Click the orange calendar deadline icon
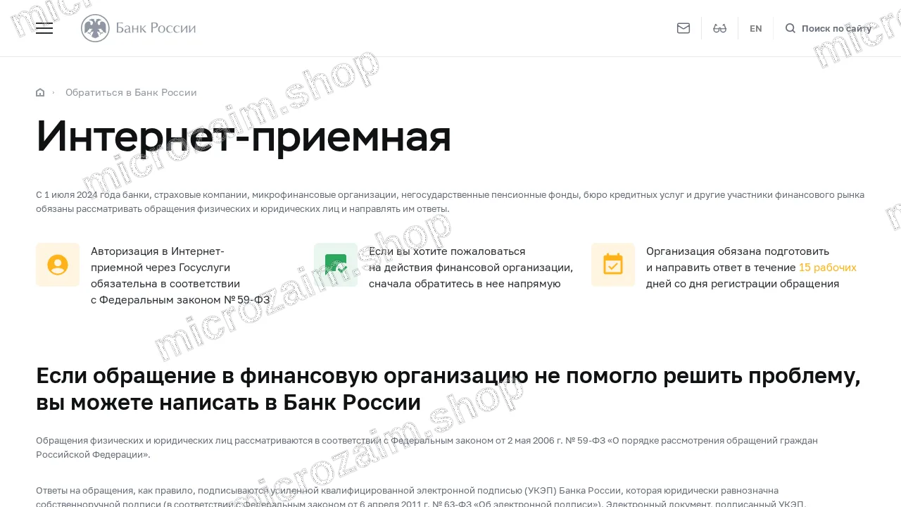 tap(613, 265)
